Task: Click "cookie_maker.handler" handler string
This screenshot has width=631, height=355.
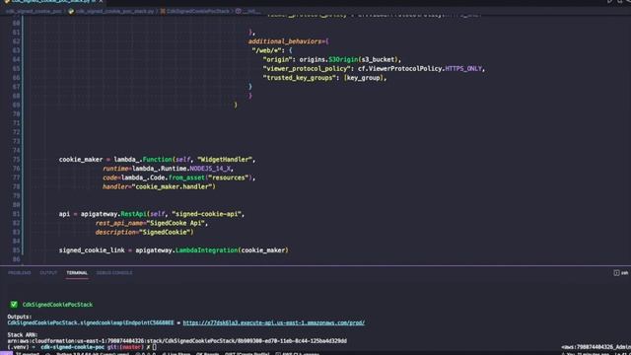Action: pos(172,186)
